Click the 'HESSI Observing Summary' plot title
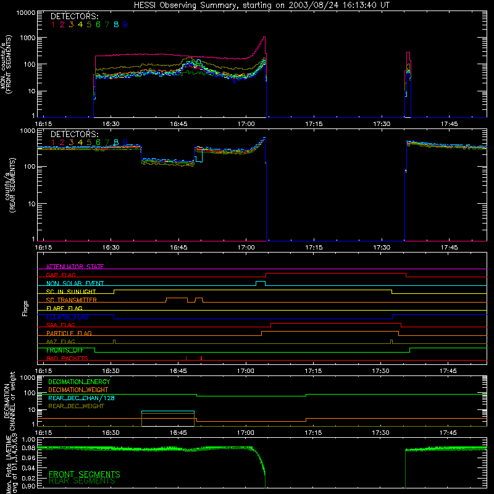Image resolution: width=494 pixels, height=494 pixels. pos(262,6)
